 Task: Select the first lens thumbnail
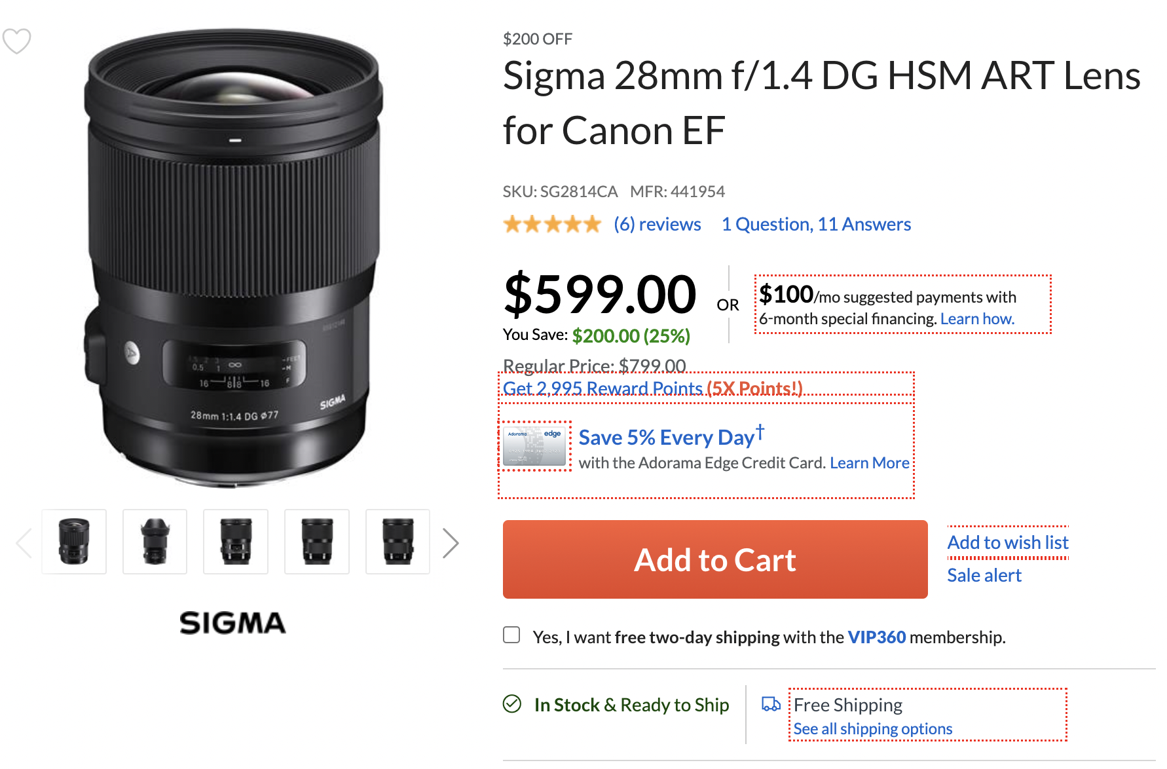74,542
